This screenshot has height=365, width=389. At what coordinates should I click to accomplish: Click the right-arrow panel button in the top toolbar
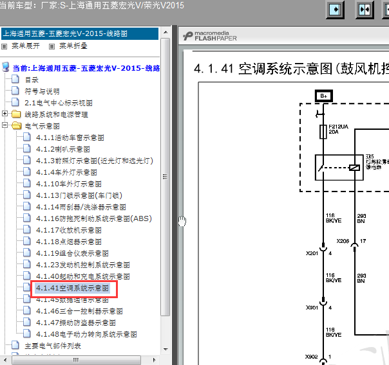click(335, 10)
